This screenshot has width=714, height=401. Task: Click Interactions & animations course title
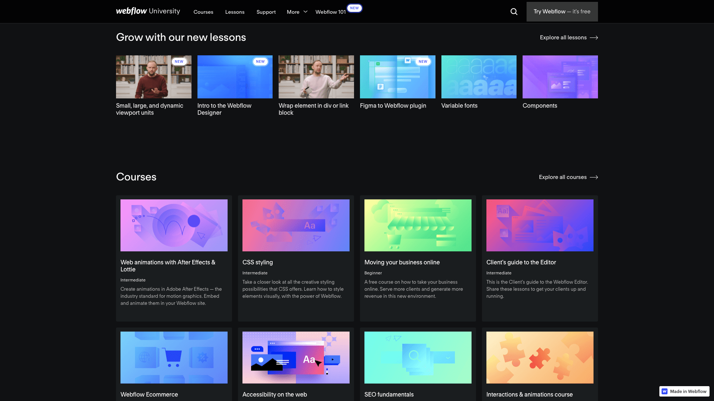click(530, 394)
